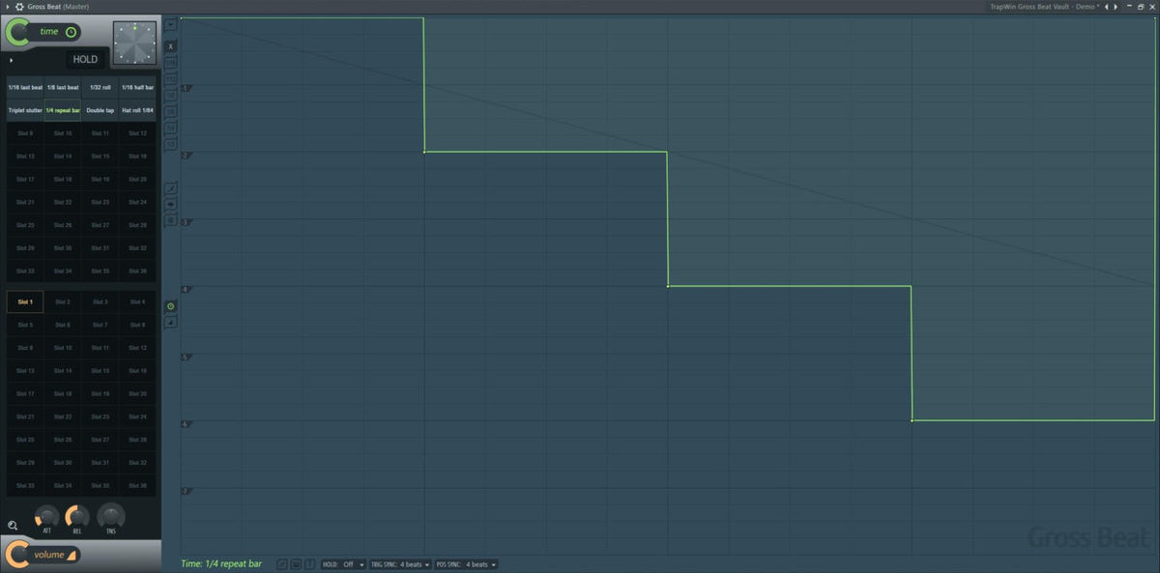Select Slot 33 in the volume slot grid

point(25,485)
